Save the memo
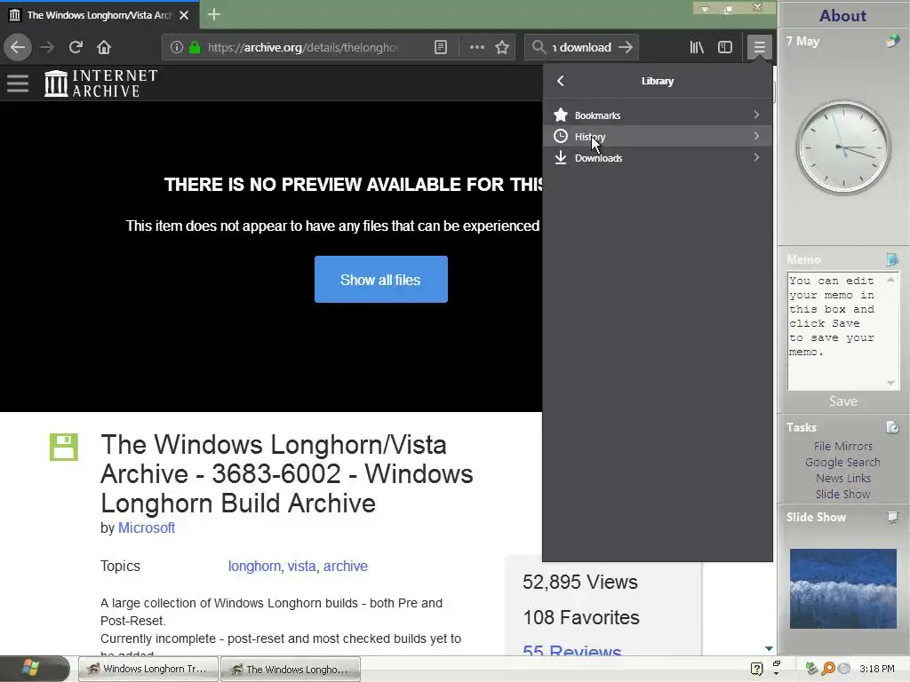The image size is (910, 682). [x=842, y=401]
